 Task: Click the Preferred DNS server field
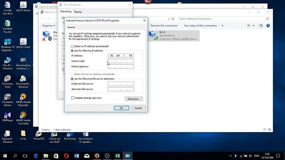121,84
